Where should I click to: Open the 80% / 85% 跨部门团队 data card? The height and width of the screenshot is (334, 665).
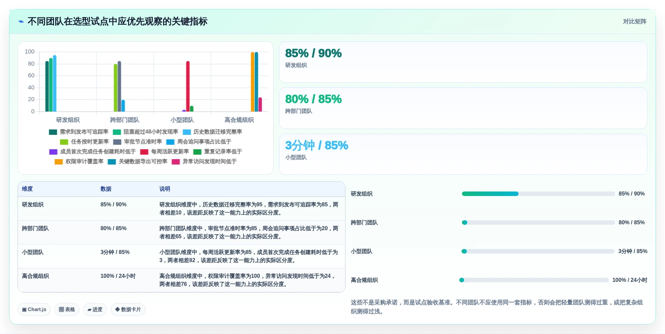[463, 108]
